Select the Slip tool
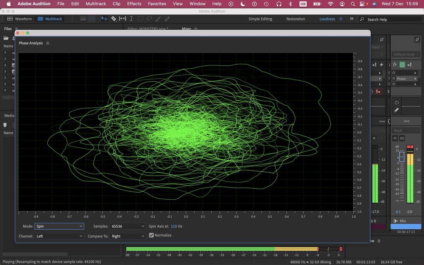424x265 pixels. click(123, 18)
